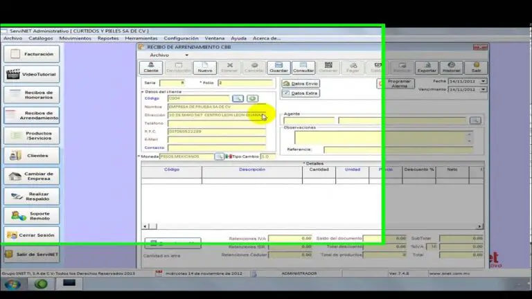Click the Retenciones IVA field
The image size is (532, 299).
[290, 239]
